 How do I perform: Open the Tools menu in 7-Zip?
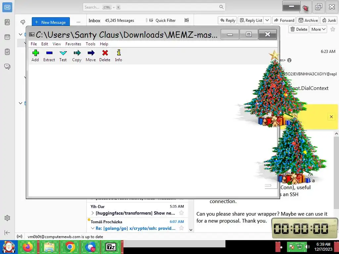(90, 44)
